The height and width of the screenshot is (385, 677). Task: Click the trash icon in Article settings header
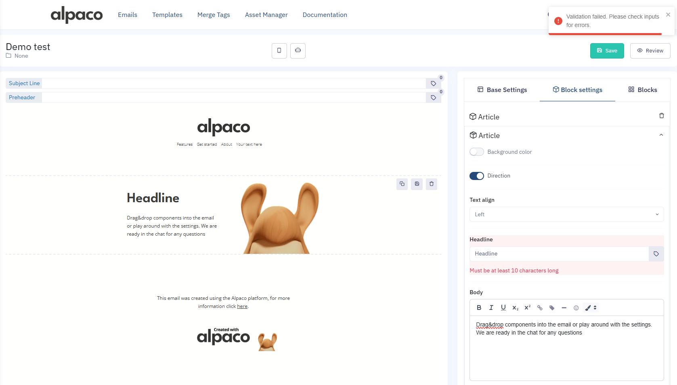(x=661, y=116)
